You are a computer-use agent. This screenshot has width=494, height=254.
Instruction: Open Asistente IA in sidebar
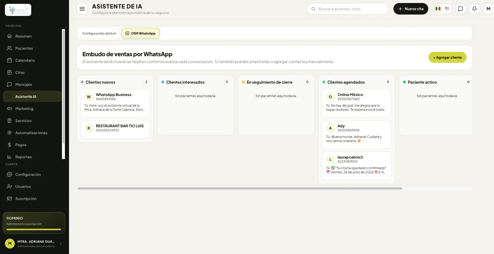tap(32, 96)
